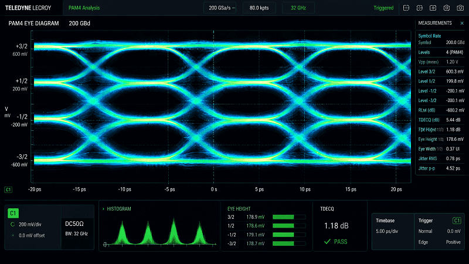Click the 0 s time axis label

click(214, 189)
